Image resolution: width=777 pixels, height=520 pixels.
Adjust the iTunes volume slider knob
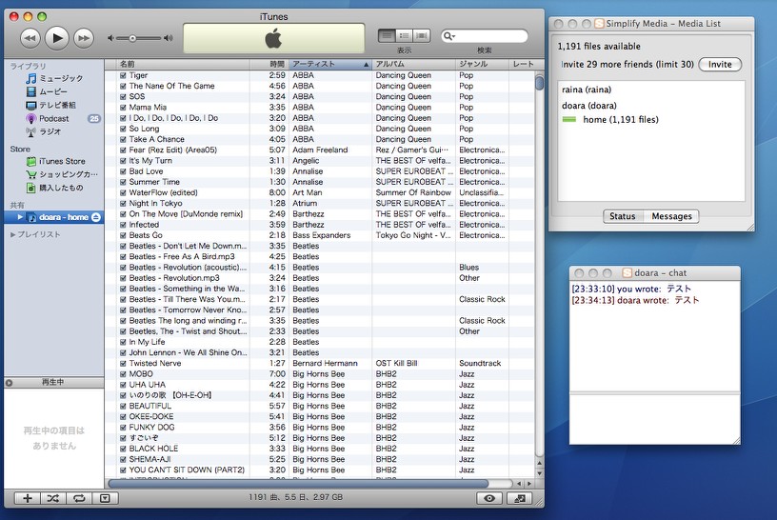click(132, 38)
